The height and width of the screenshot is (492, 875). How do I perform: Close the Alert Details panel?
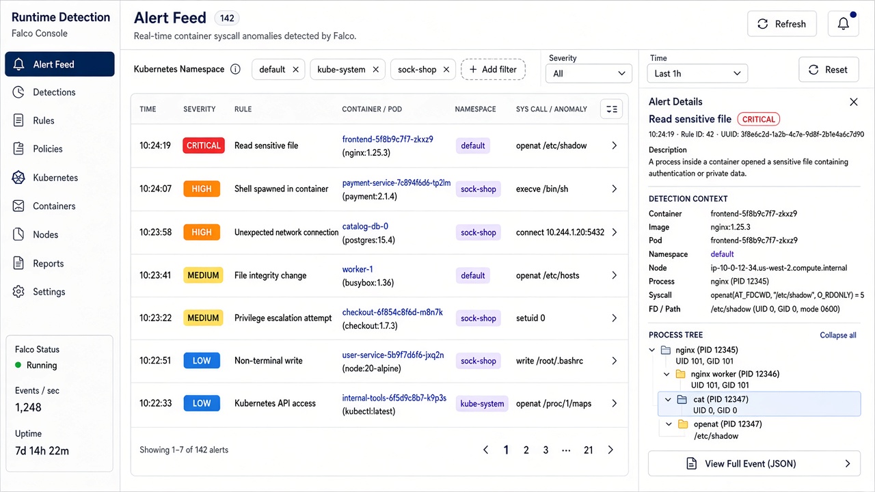click(x=853, y=102)
